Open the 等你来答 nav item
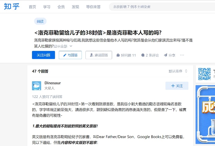 [93, 7]
